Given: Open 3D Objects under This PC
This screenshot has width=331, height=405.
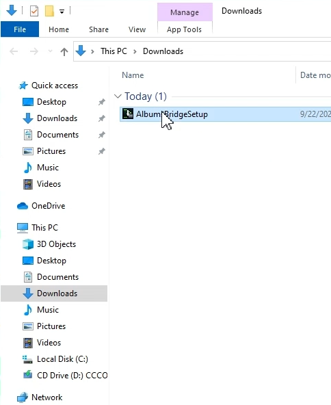Looking at the screenshot, I should coord(57,244).
